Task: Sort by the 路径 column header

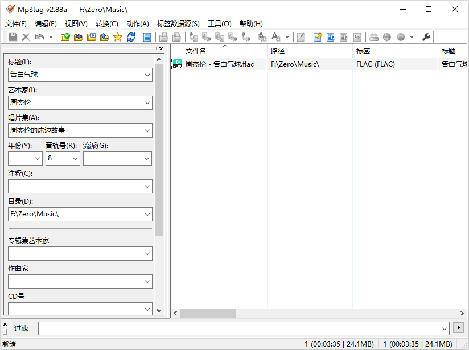Action: [310, 51]
